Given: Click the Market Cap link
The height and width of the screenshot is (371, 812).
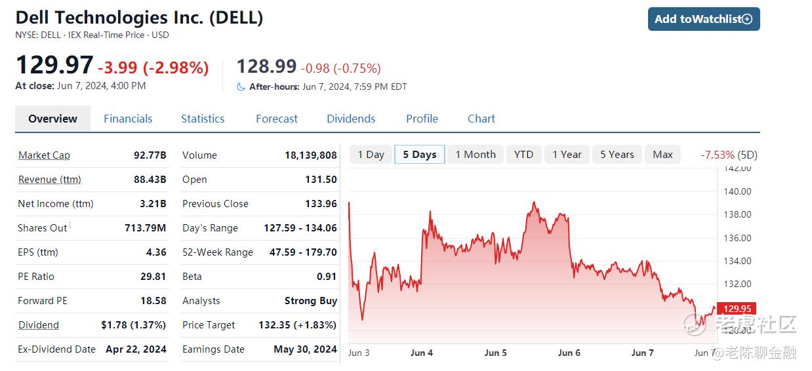Looking at the screenshot, I should (44, 155).
